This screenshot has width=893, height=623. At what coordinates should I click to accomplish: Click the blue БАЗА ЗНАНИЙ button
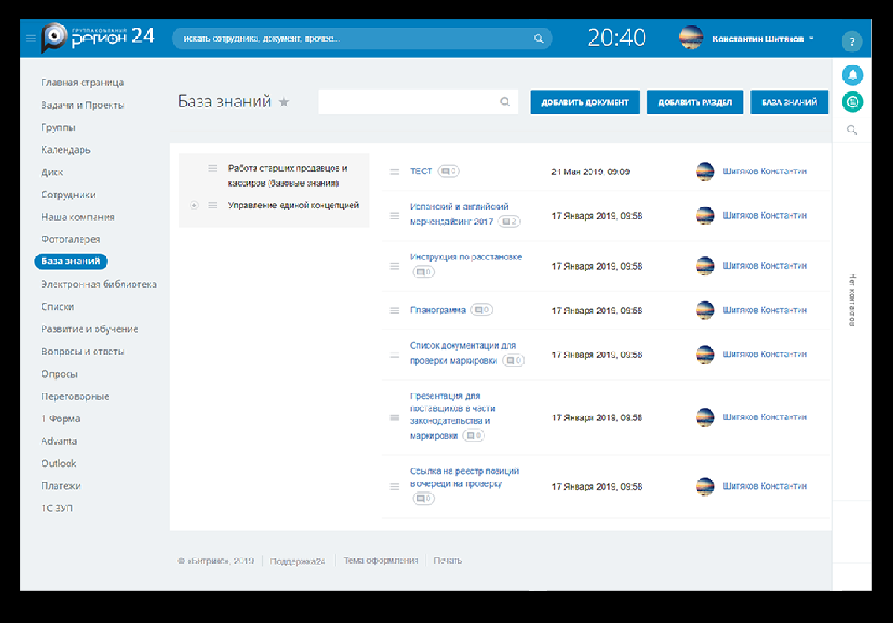(x=789, y=103)
